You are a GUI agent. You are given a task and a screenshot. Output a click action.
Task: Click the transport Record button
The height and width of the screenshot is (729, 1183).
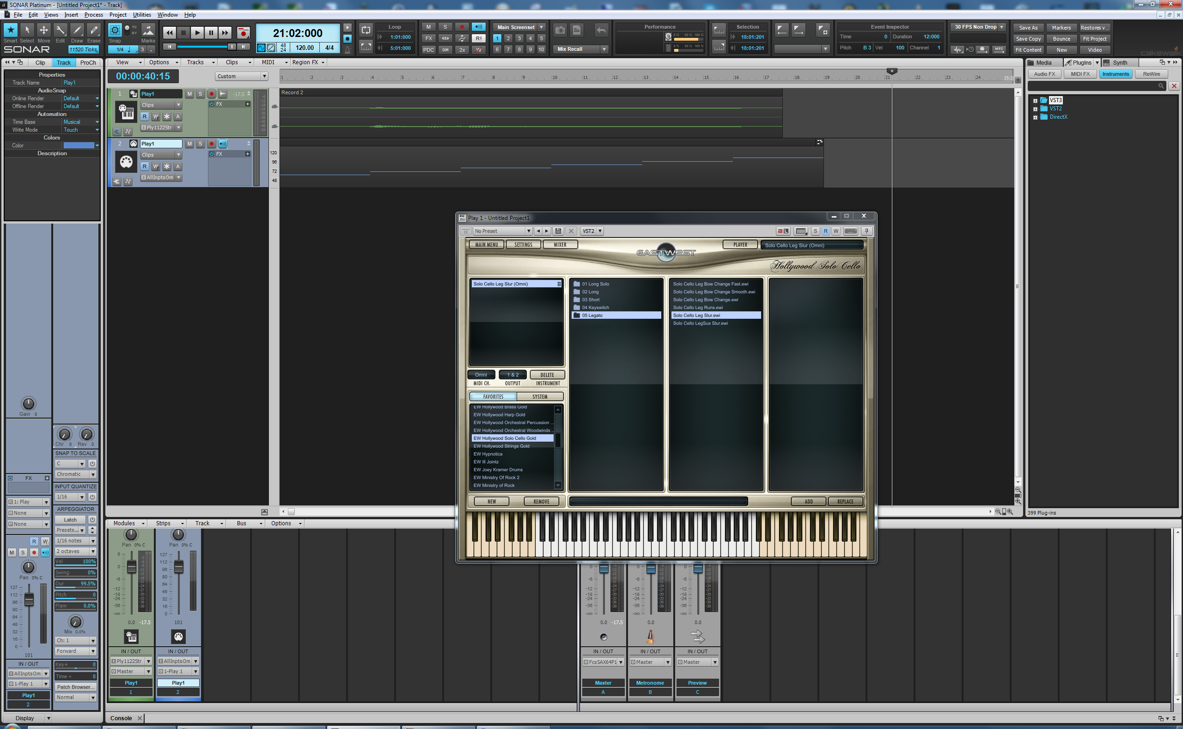(244, 33)
